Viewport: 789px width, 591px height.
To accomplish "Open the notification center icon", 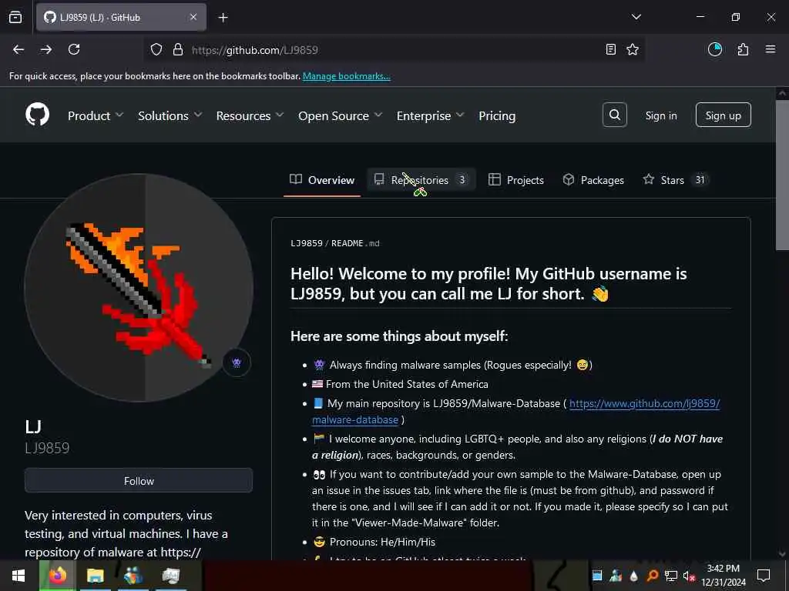I will point(764,576).
